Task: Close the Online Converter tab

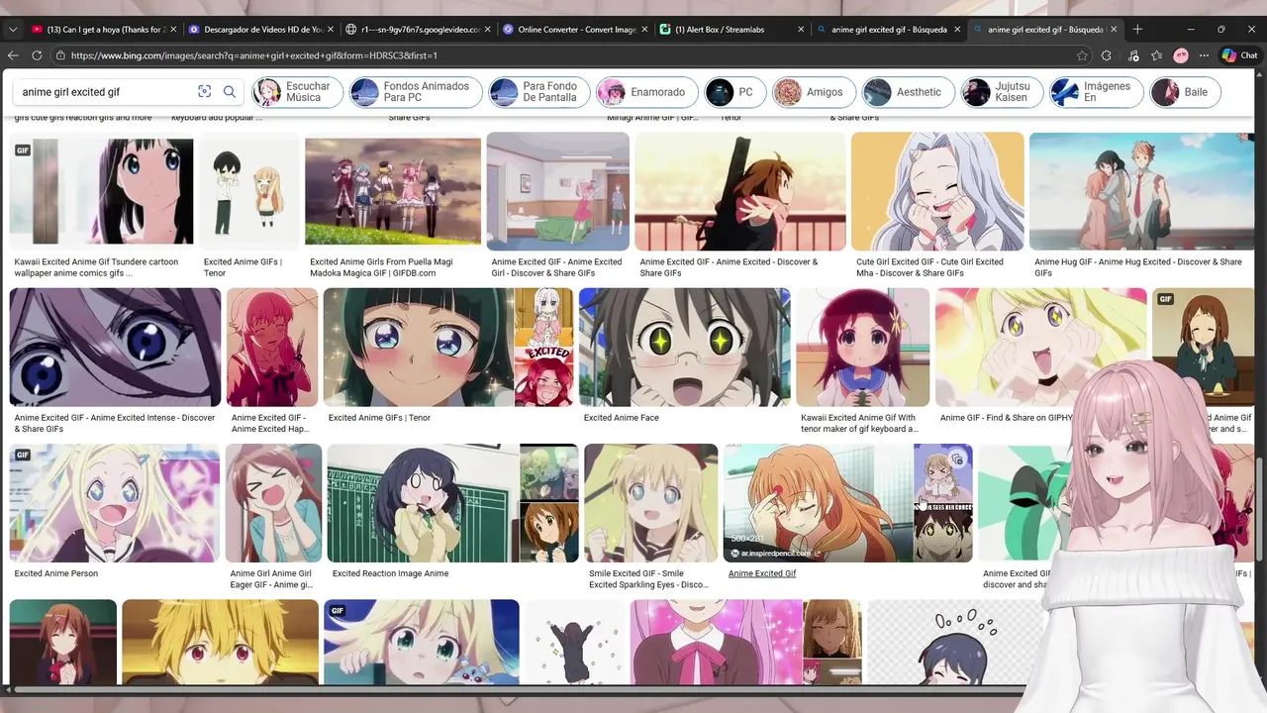Action: point(643,30)
